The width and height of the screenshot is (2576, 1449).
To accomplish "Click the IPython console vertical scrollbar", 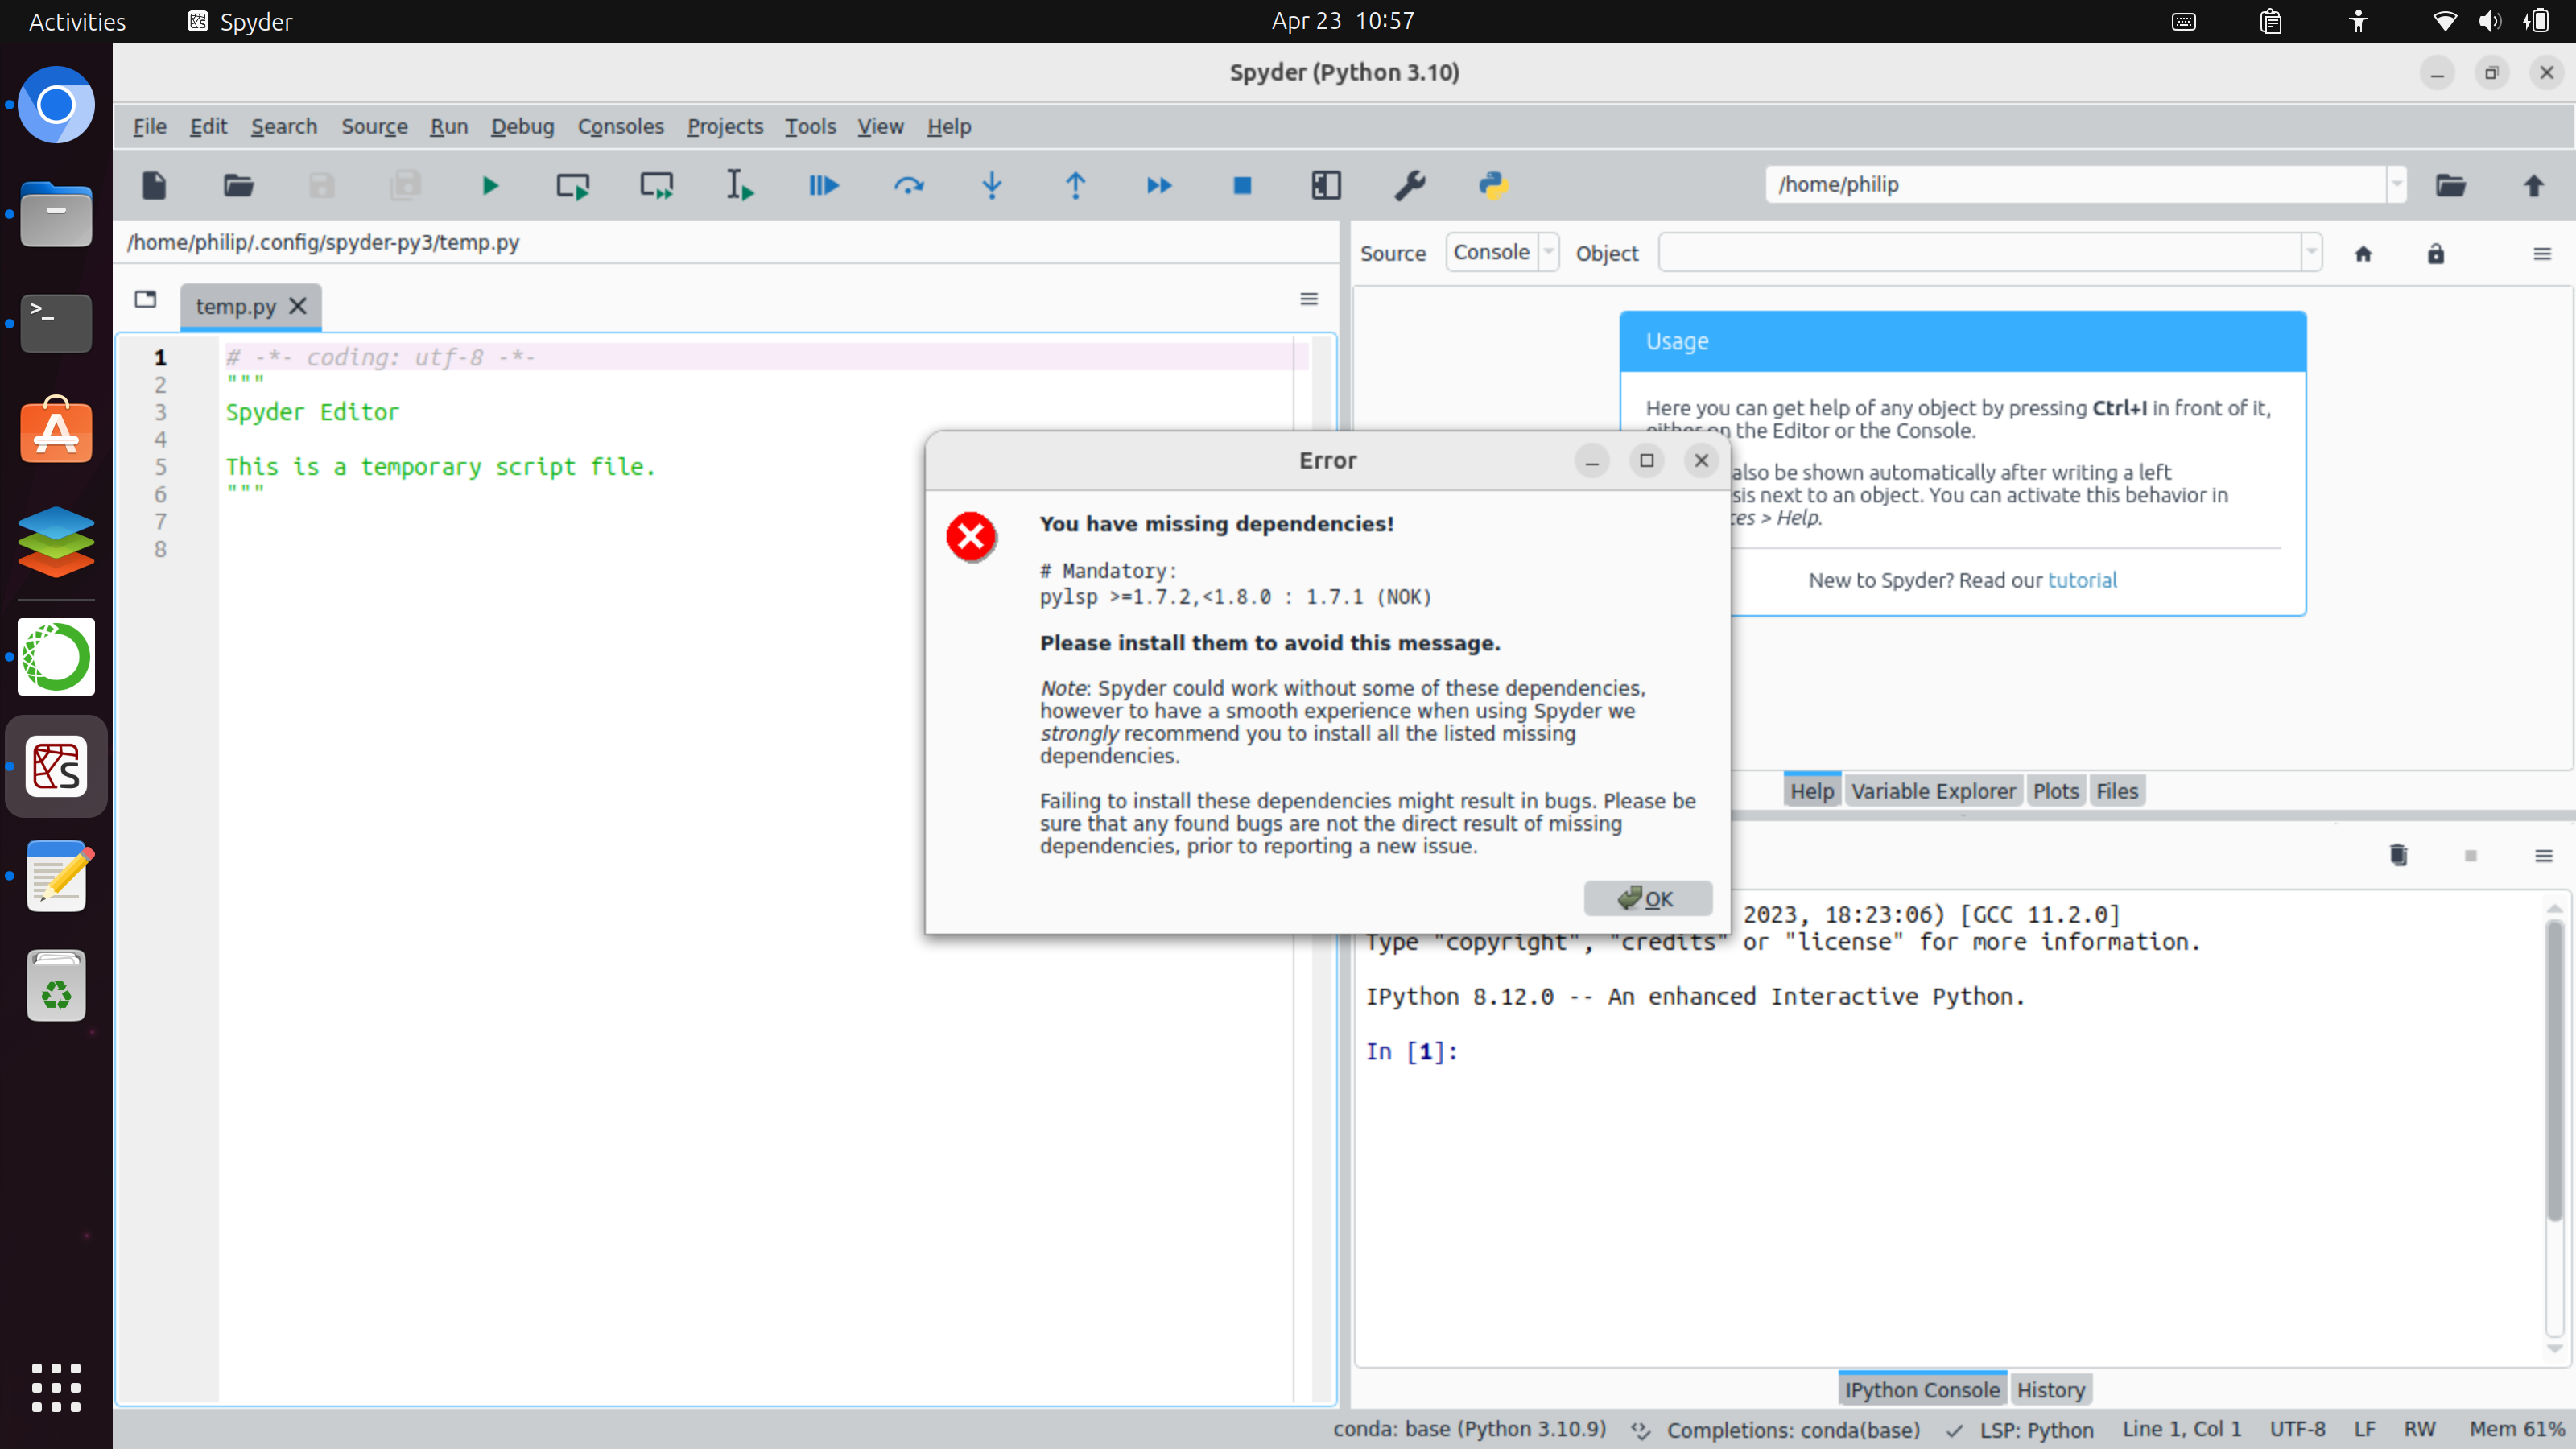I will pos(2554,1068).
